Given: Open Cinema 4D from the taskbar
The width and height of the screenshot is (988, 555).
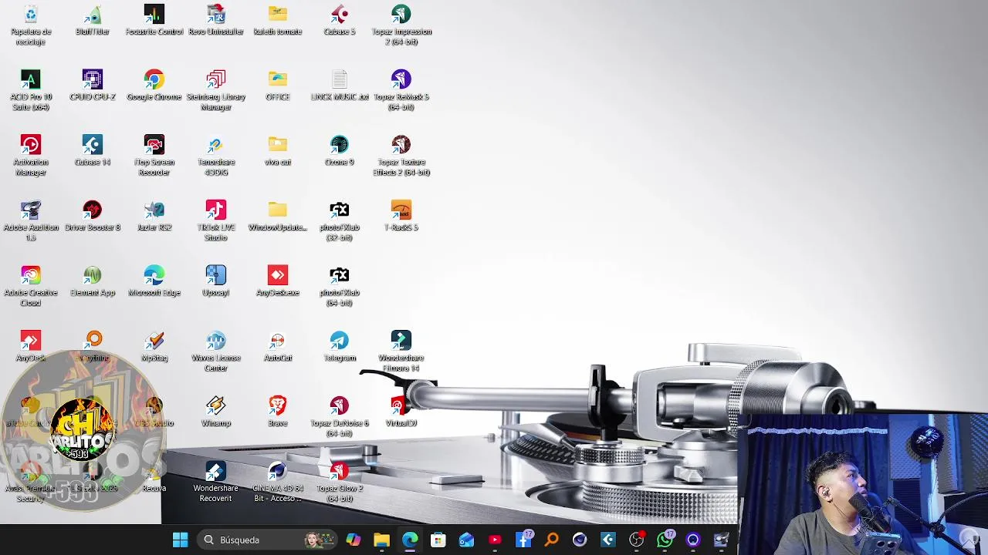Looking at the screenshot, I should point(580,540).
